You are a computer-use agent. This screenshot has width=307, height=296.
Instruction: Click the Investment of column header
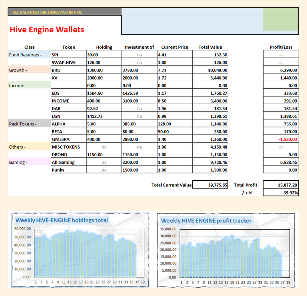point(140,47)
